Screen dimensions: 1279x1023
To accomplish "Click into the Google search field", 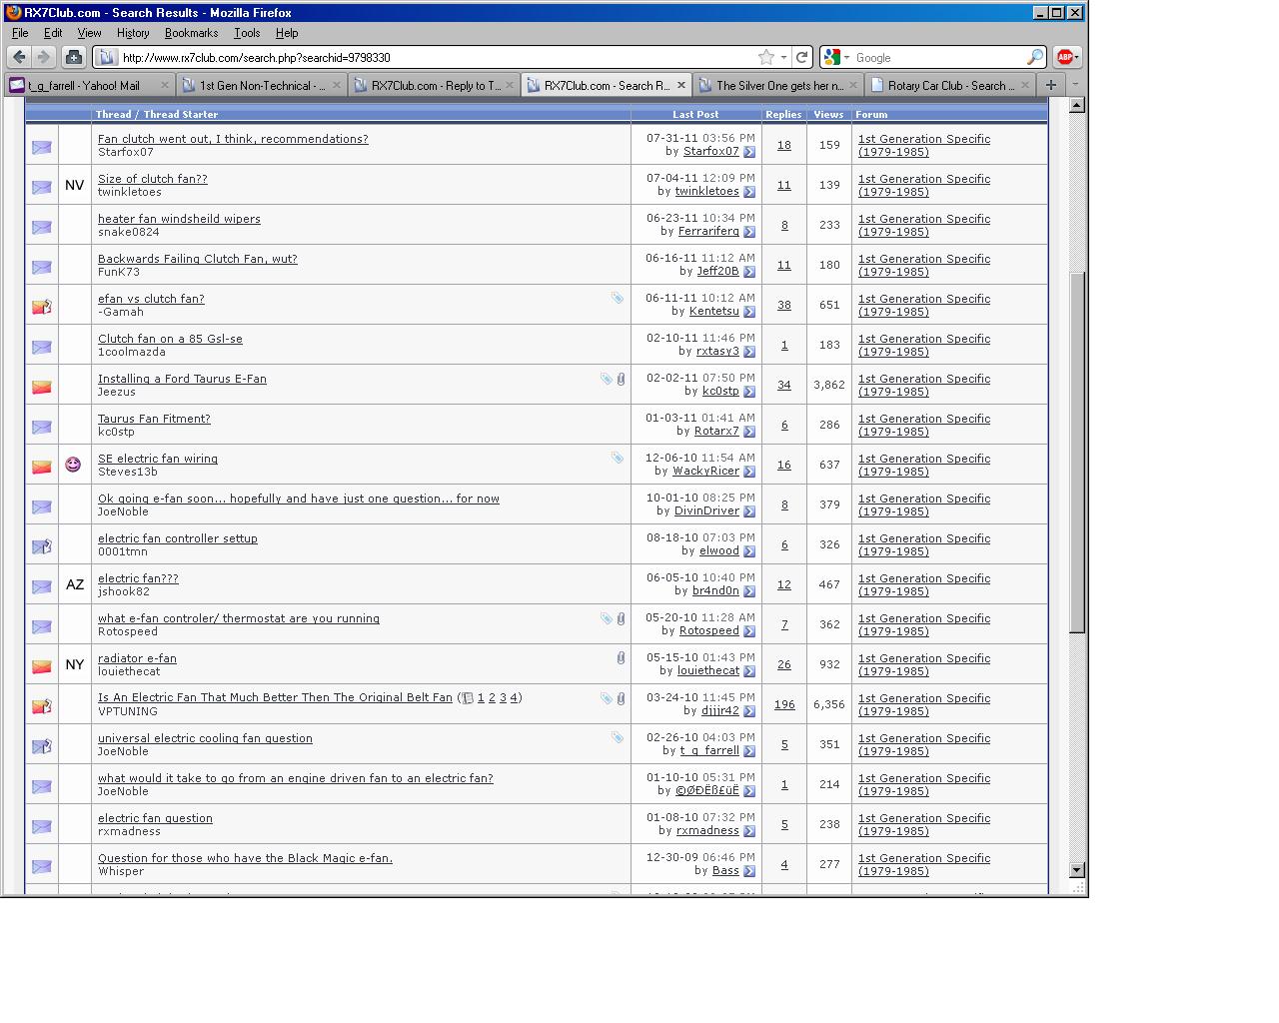I will tap(937, 57).
